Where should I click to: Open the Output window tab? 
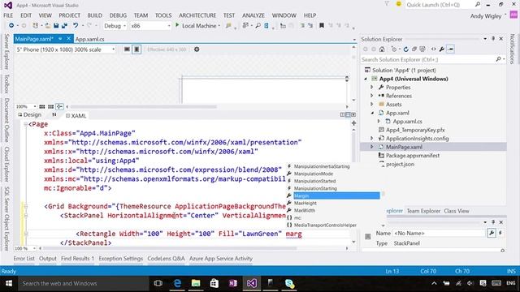pyautogui.click(x=48, y=258)
